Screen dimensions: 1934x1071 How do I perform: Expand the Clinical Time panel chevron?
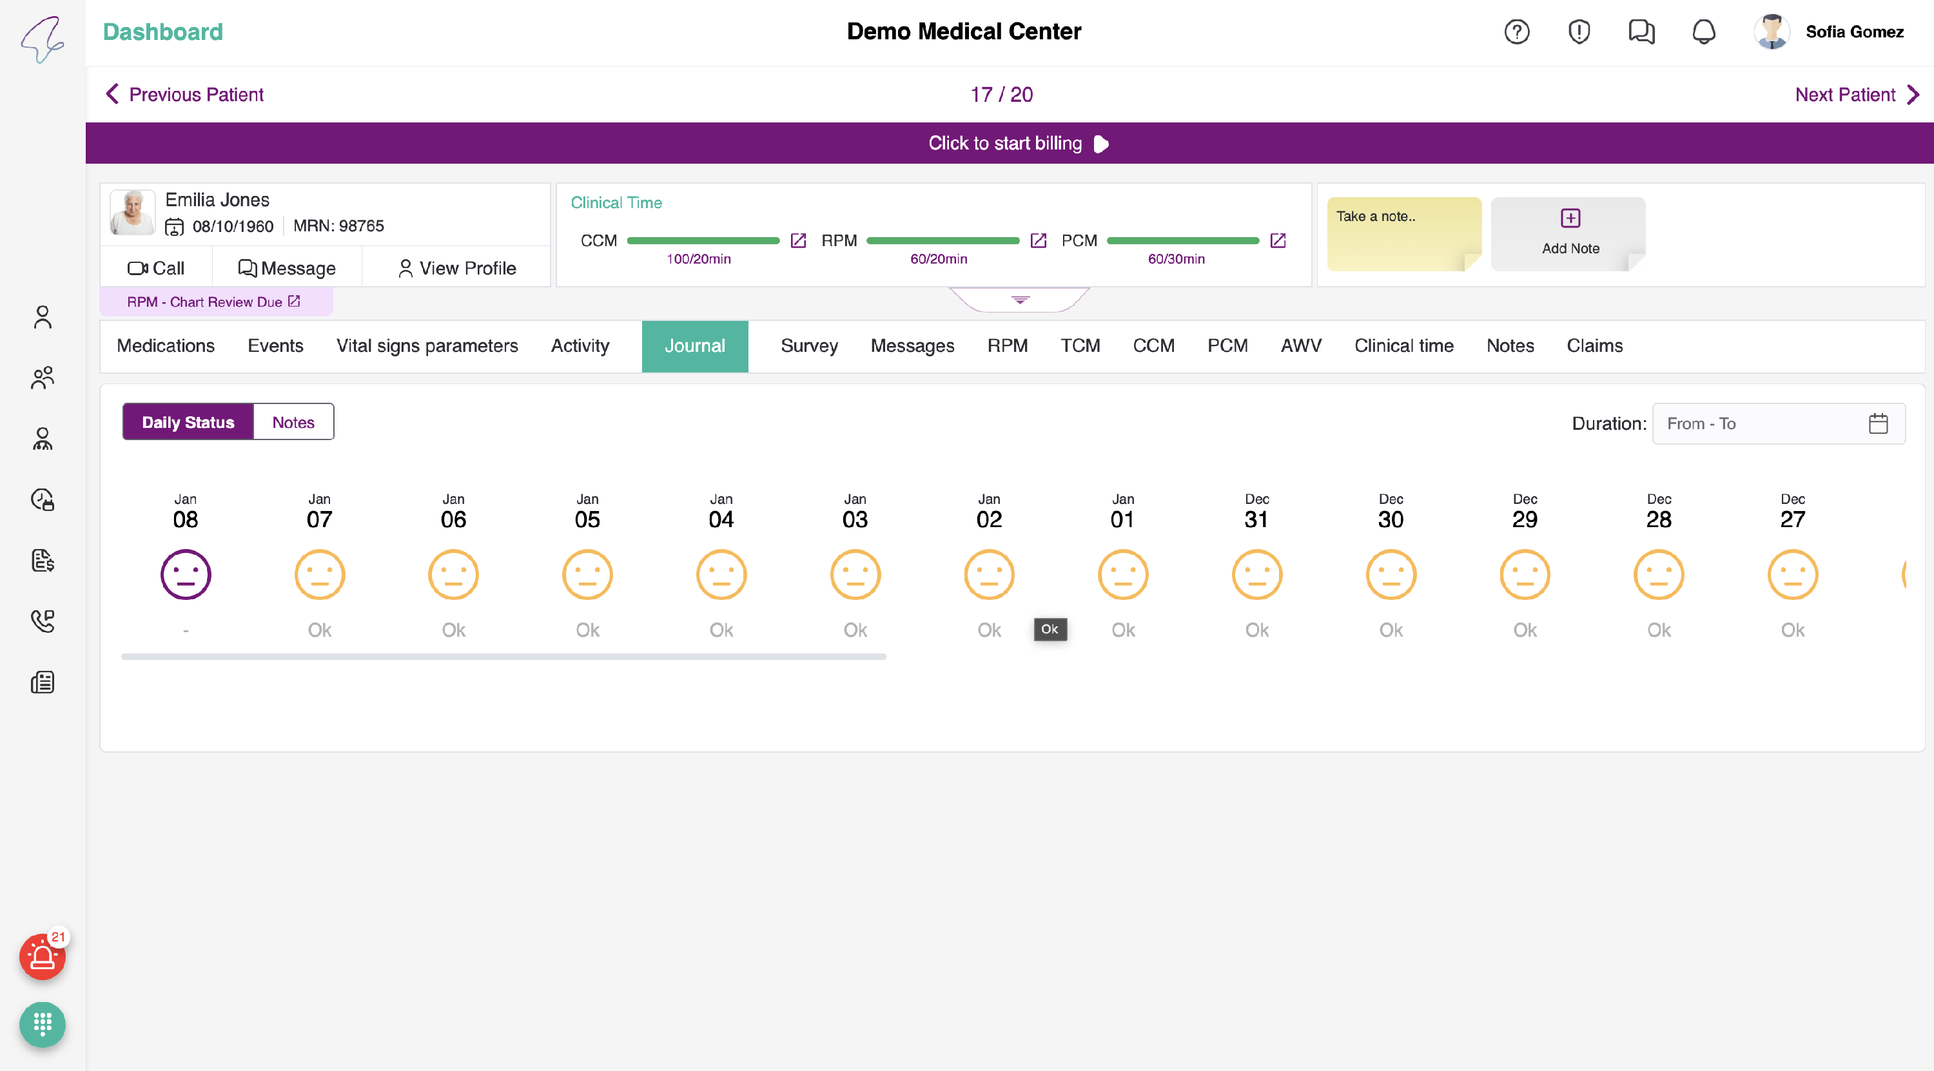pos(1020,300)
